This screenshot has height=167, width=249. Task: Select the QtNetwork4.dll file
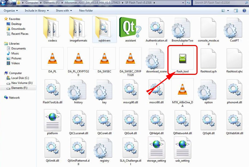(x=182, y=122)
